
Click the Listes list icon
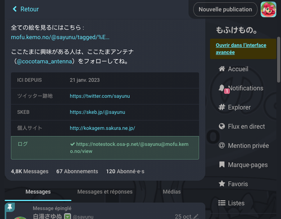pos(222,203)
